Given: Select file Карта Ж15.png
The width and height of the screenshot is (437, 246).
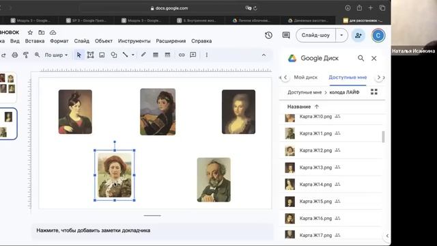Looking at the screenshot, I should pos(330,202).
